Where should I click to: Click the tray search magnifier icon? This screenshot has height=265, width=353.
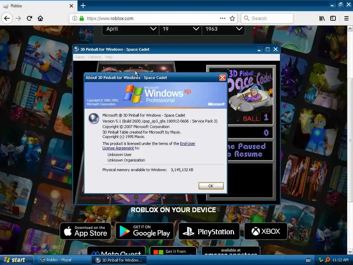tap(327, 260)
